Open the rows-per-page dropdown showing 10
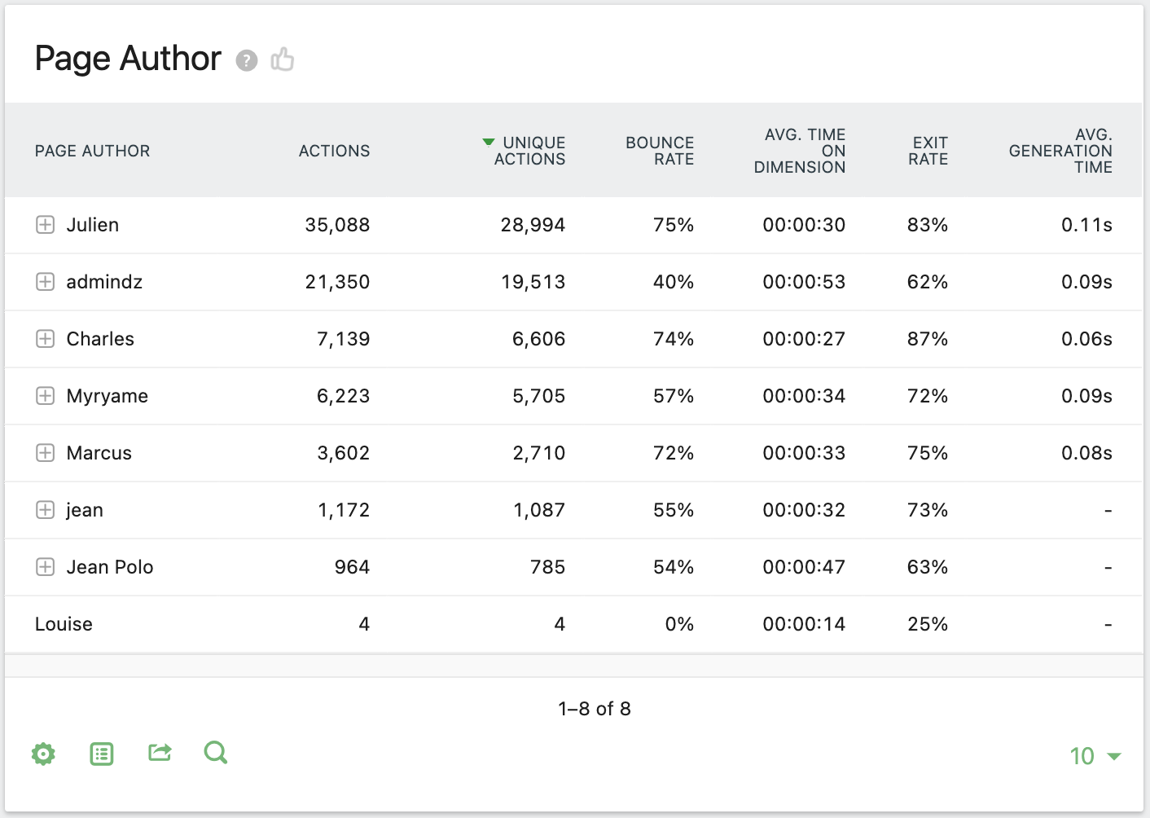Screen dimensions: 1150x818 [x=1094, y=756]
